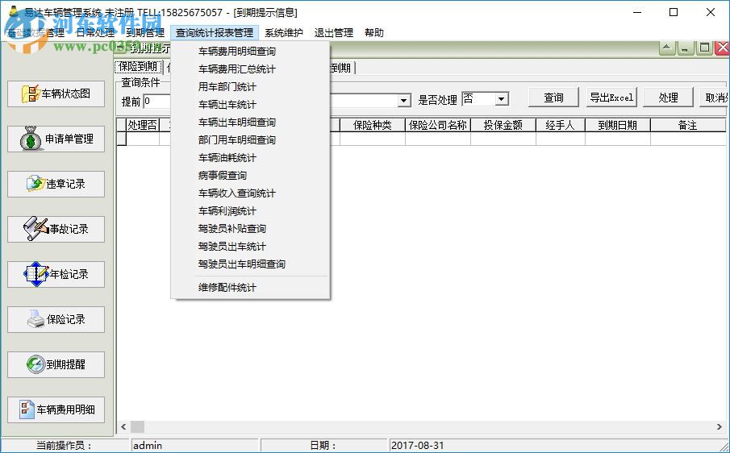Click horizontal scrollbar left arrow

click(123, 426)
